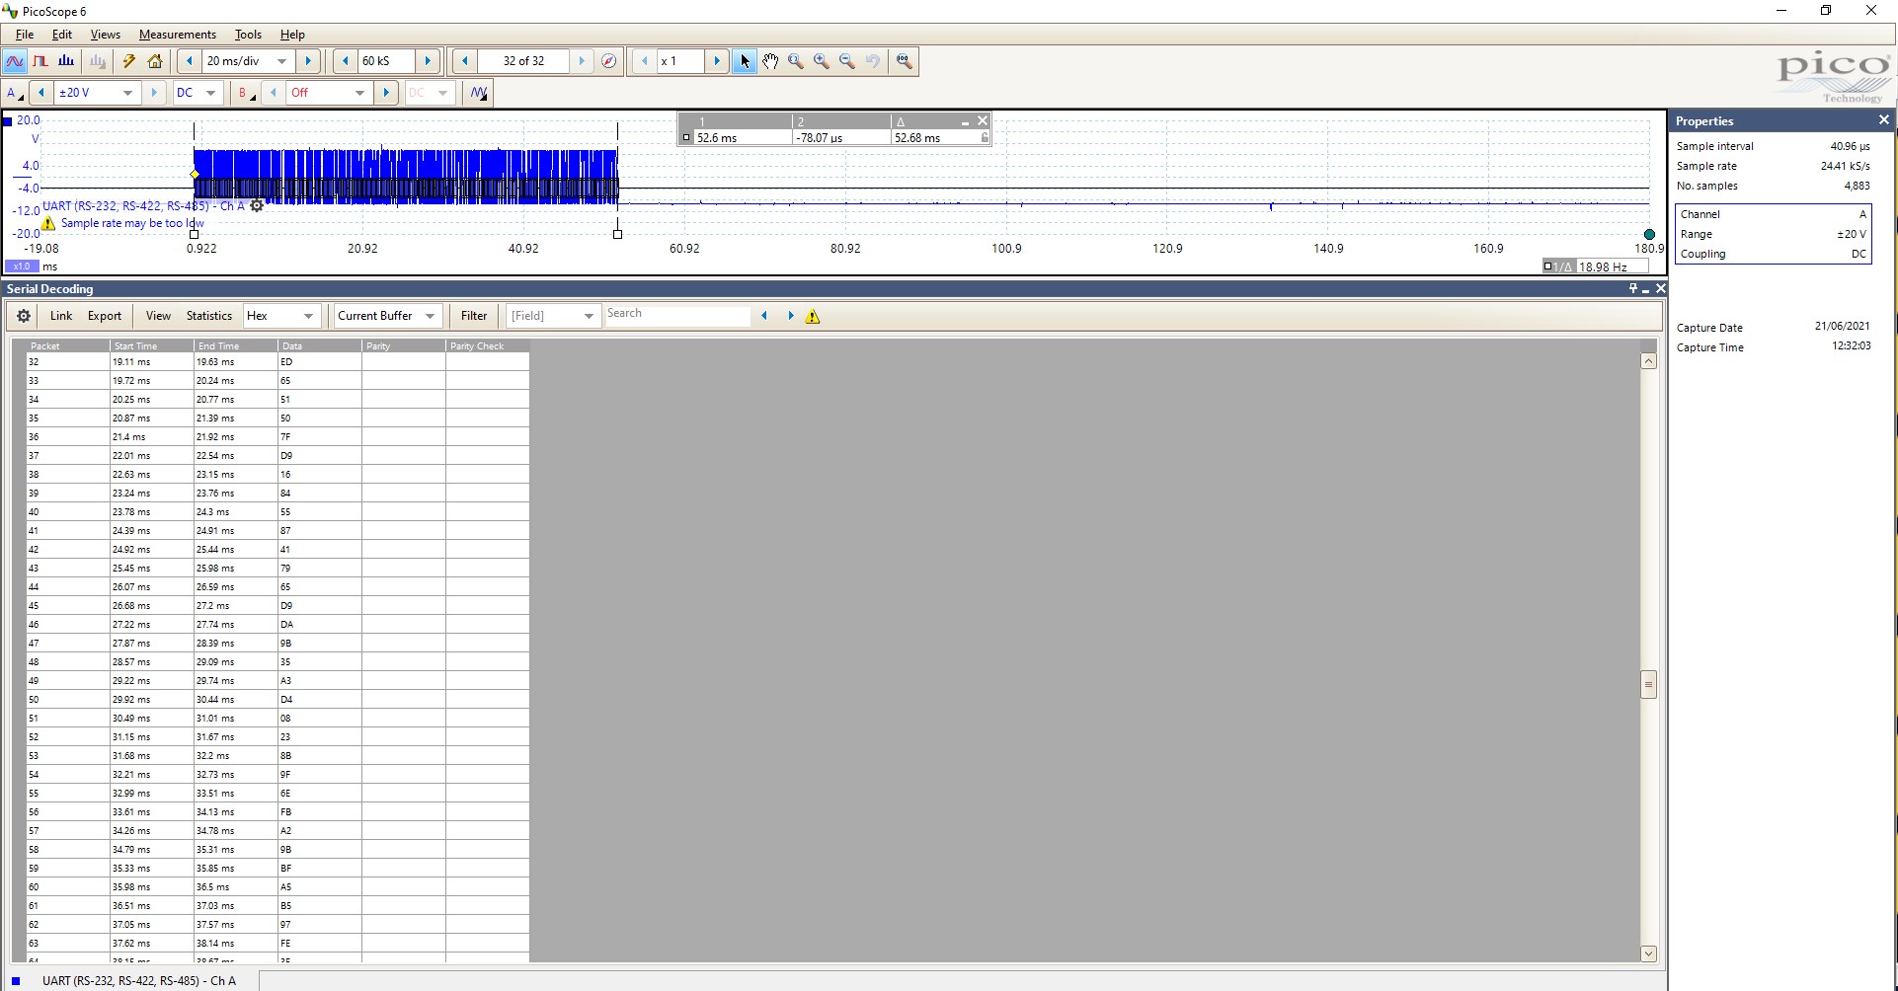Open the [Field] filter dropdown
Image resolution: width=1898 pixels, height=991 pixels.
pyautogui.click(x=589, y=316)
